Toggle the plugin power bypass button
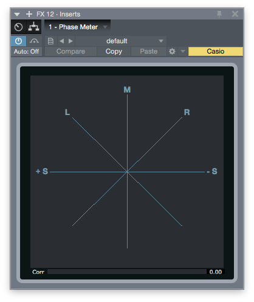Image resolution: width=254 pixels, height=302 pixels. (x=18, y=41)
